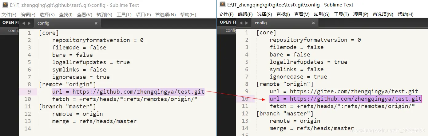Select config in gitee window sidebar
This screenshot has width=428, height=136.
(231, 30)
